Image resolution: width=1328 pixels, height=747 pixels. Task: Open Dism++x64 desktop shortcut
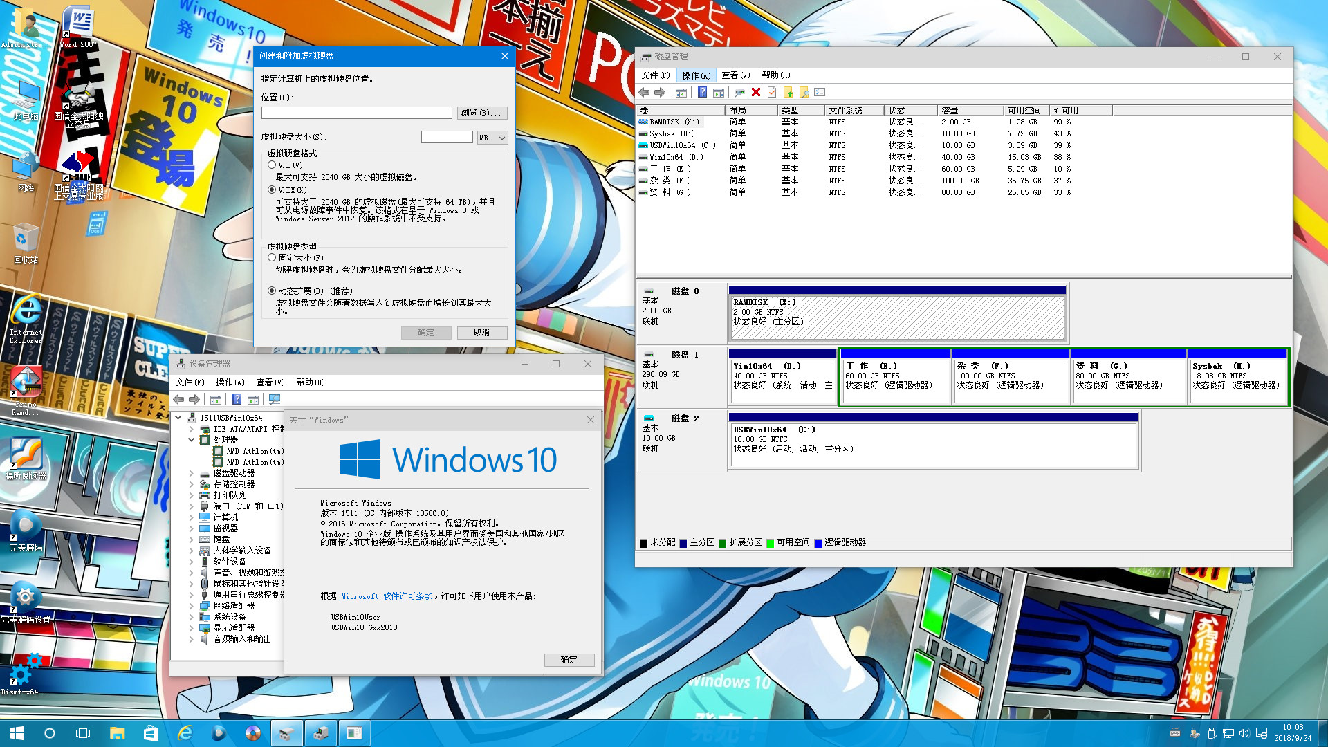point(24,674)
